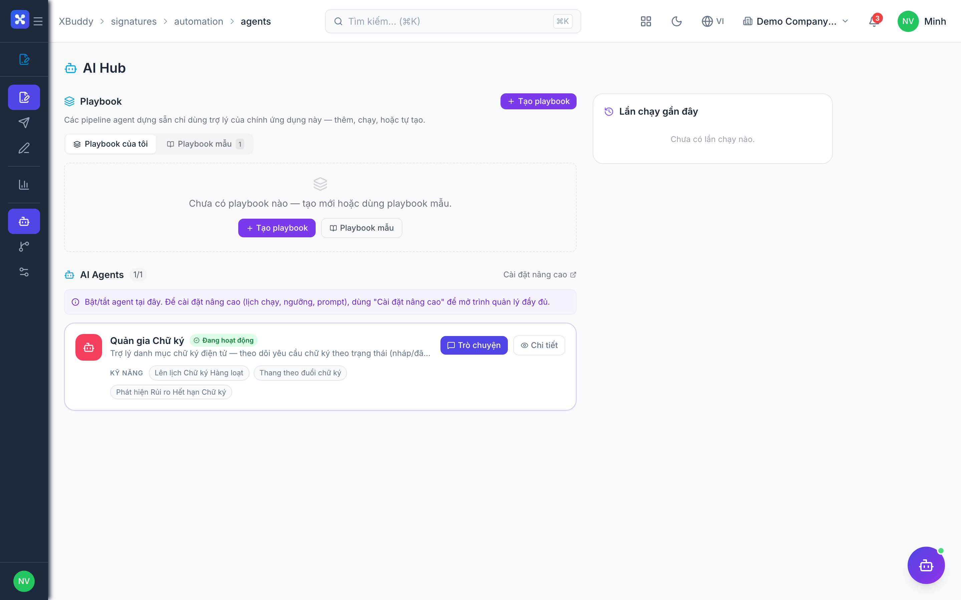Click the agents breadcrumb
961x600 pixels.
[x=256, y=21]
